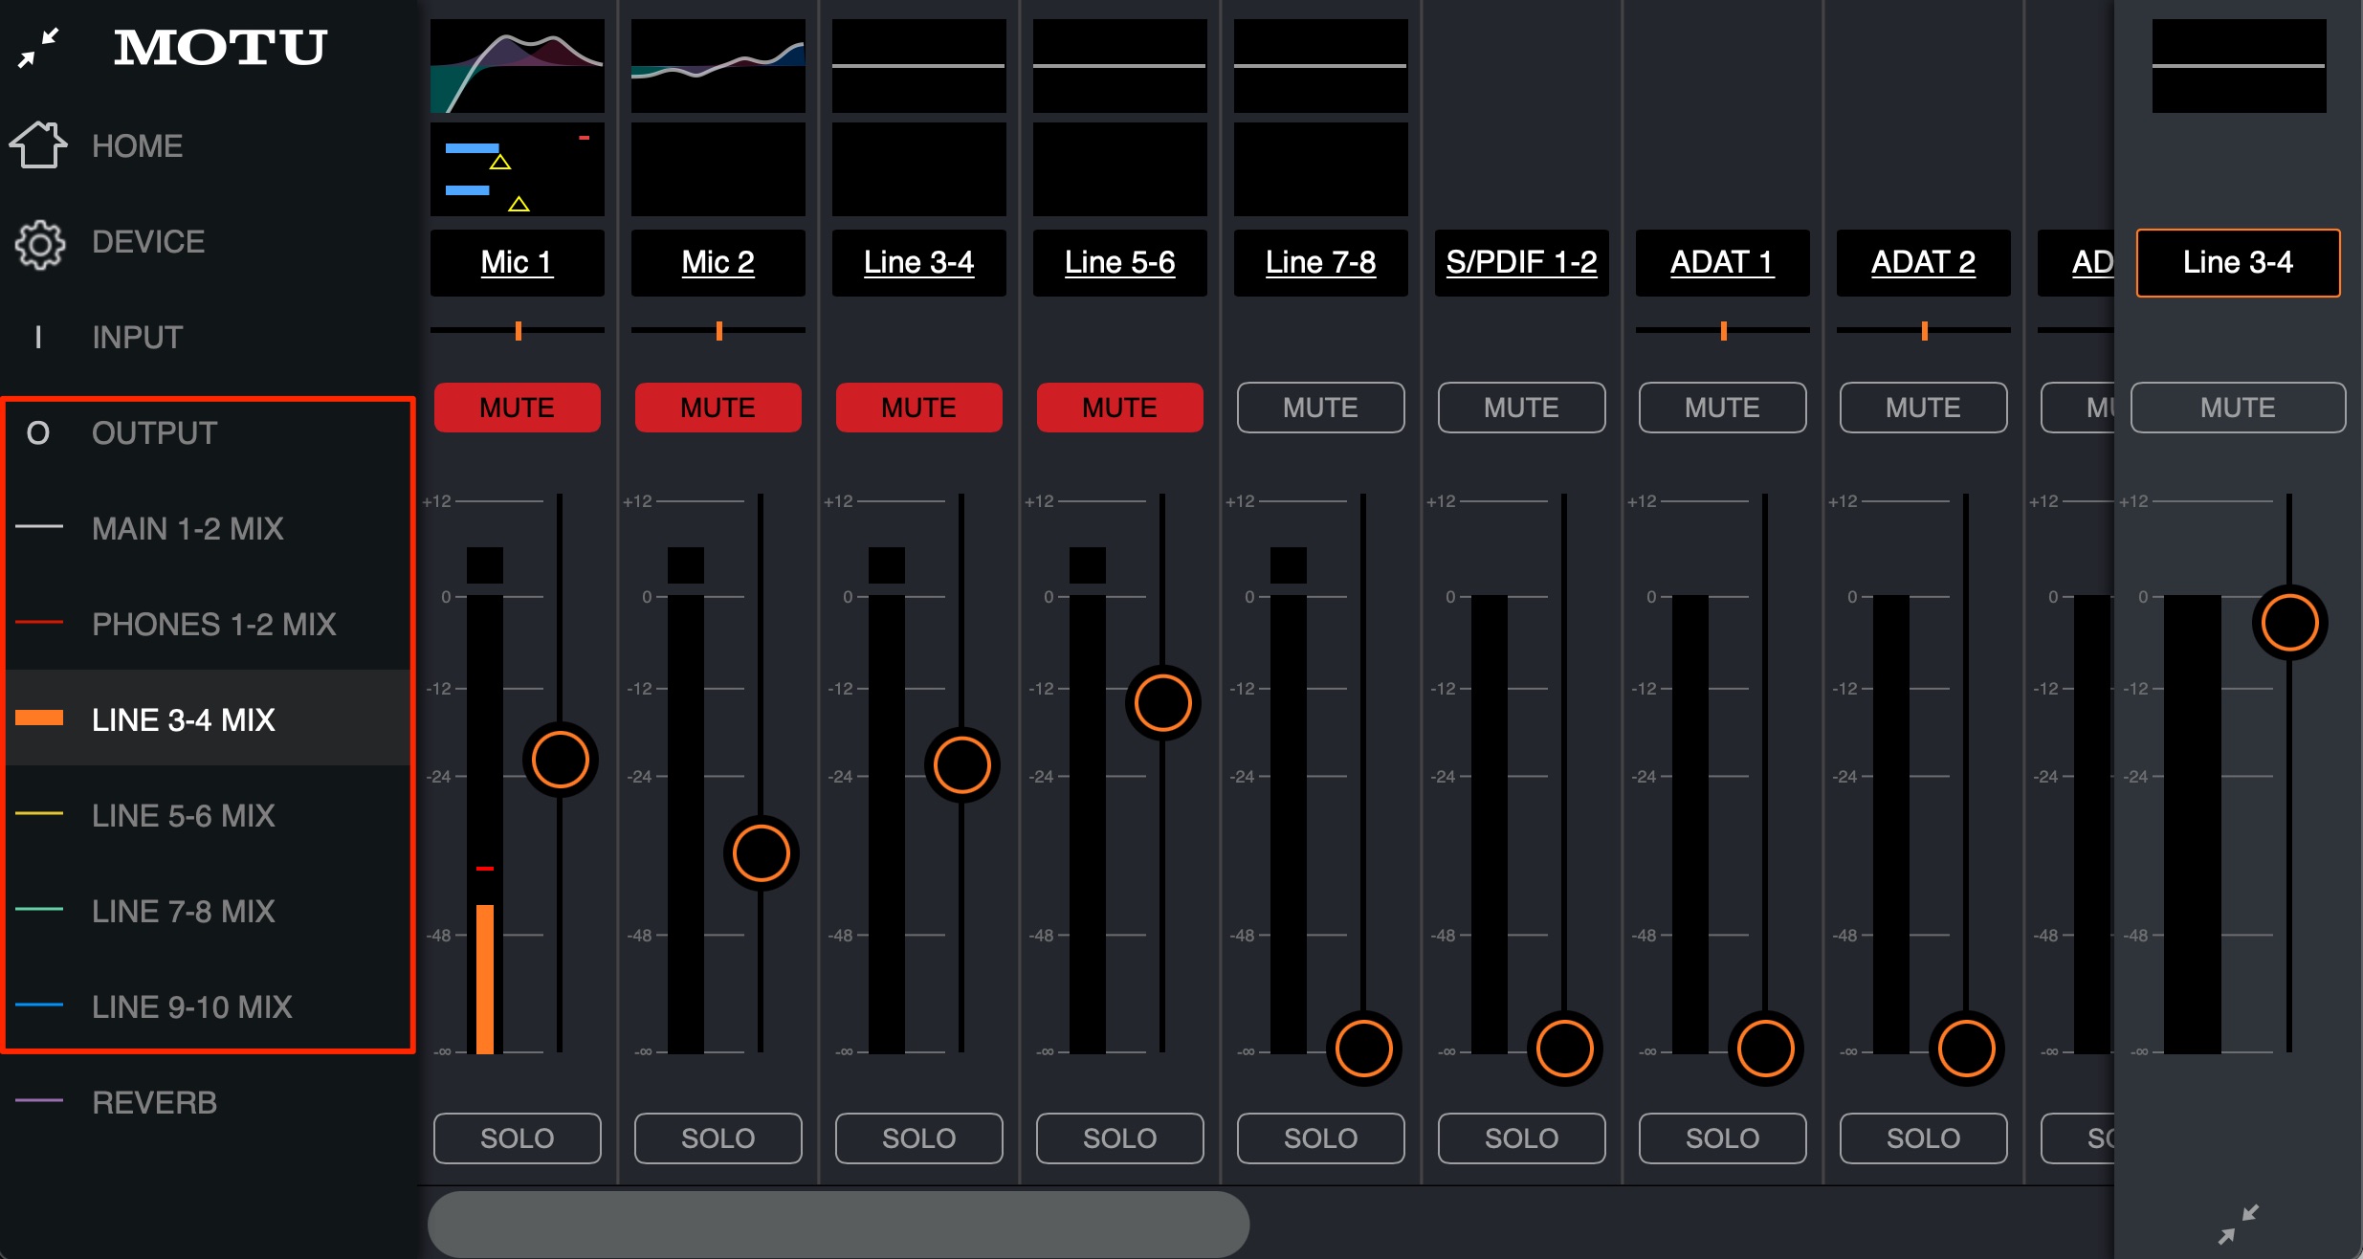
Task: Click the Output section O icon
Action: [38, 433]
